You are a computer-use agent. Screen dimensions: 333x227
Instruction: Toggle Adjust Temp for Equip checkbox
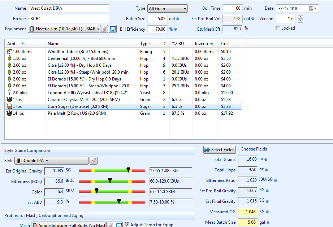[x=127, y=224]
